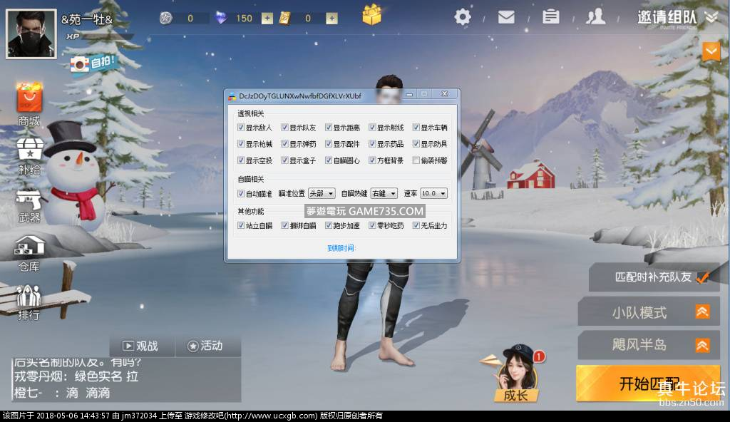Open the 速率 10.0 dropdown
This screenshot has width=730, height=422.
pos(433,193)
